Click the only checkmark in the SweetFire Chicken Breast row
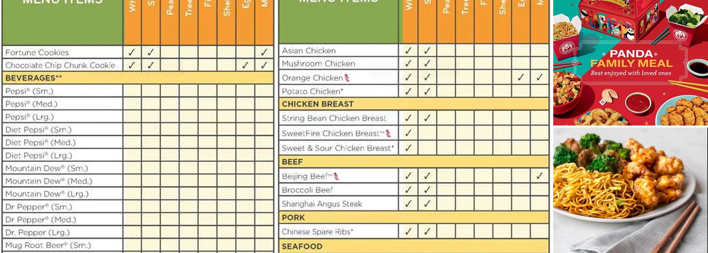This screenshot has height=253, width=708. tap(408, 134)
